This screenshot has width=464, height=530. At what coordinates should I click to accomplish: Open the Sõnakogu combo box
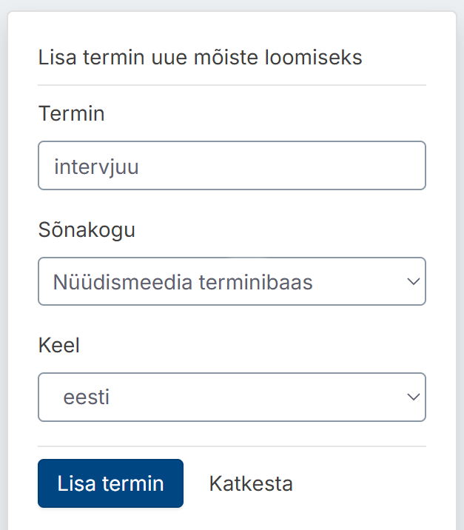pos(232,281)
